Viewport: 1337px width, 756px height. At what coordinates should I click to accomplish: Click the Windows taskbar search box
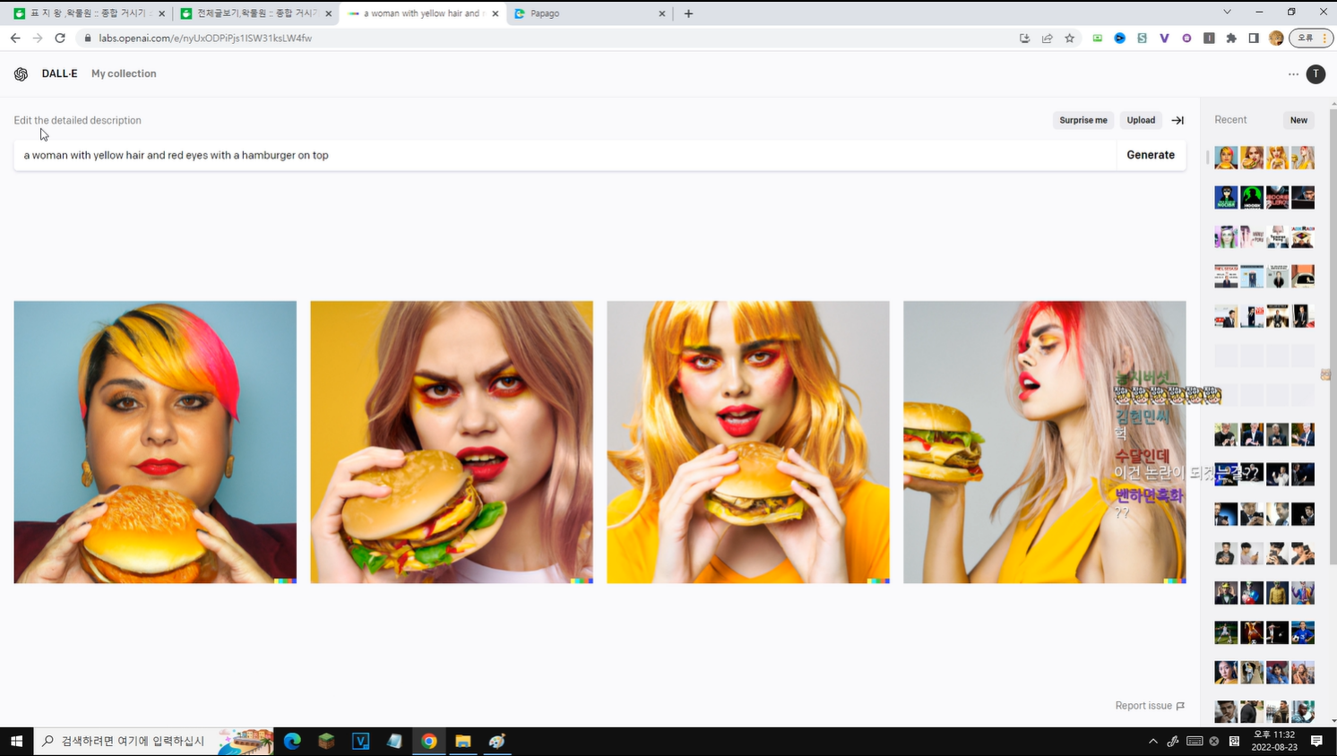coord(154,741)
